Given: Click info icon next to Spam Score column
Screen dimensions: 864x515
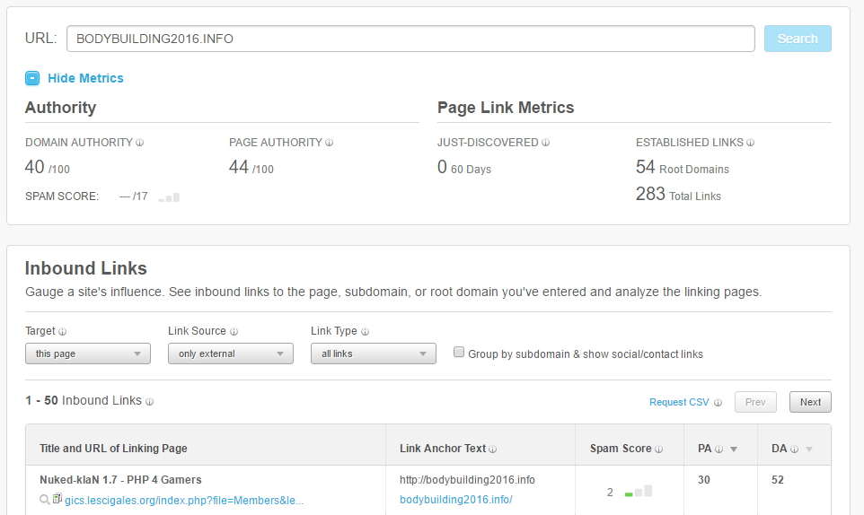Looking at the screenshot, I should click(659, 449).
